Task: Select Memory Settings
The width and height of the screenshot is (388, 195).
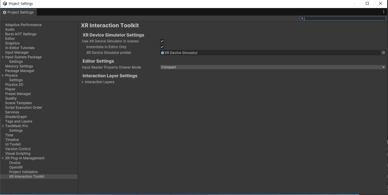Action: 19,66
